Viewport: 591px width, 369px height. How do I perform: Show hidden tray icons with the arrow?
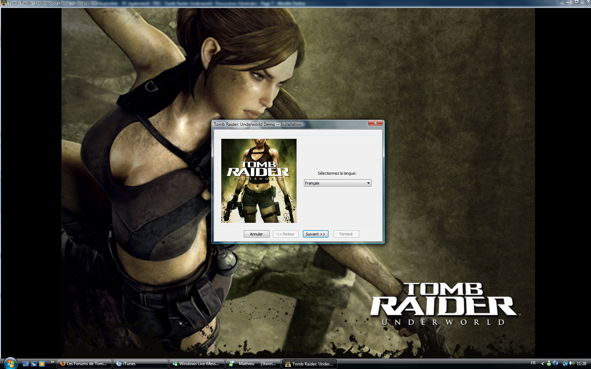[542, 364]
